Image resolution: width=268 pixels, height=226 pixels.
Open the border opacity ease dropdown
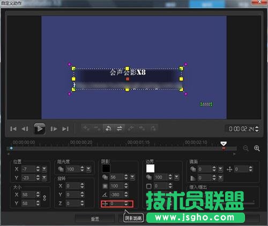pos(176,177)
